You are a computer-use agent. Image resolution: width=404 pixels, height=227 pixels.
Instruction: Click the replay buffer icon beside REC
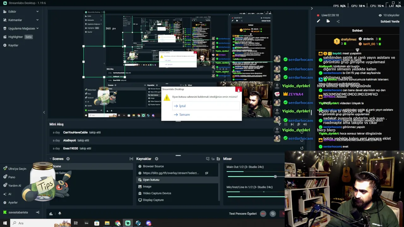[x=273, y=214]
